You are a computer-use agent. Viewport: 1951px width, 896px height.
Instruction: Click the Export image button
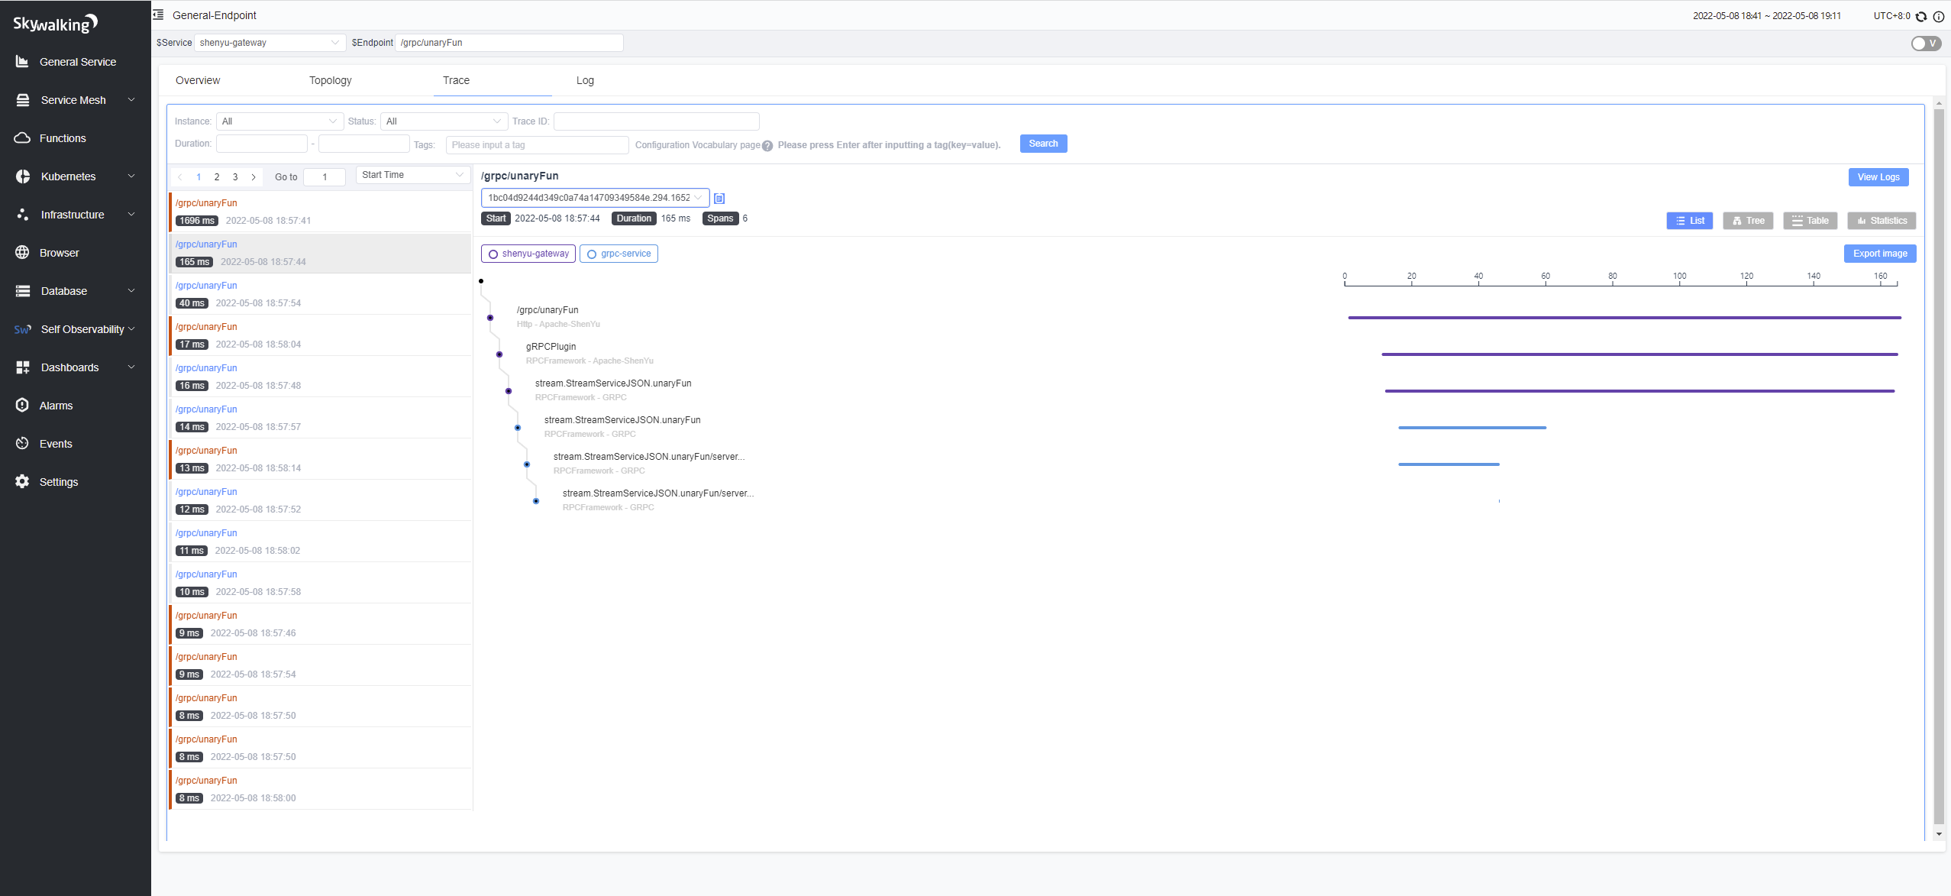click(1879, 254)
